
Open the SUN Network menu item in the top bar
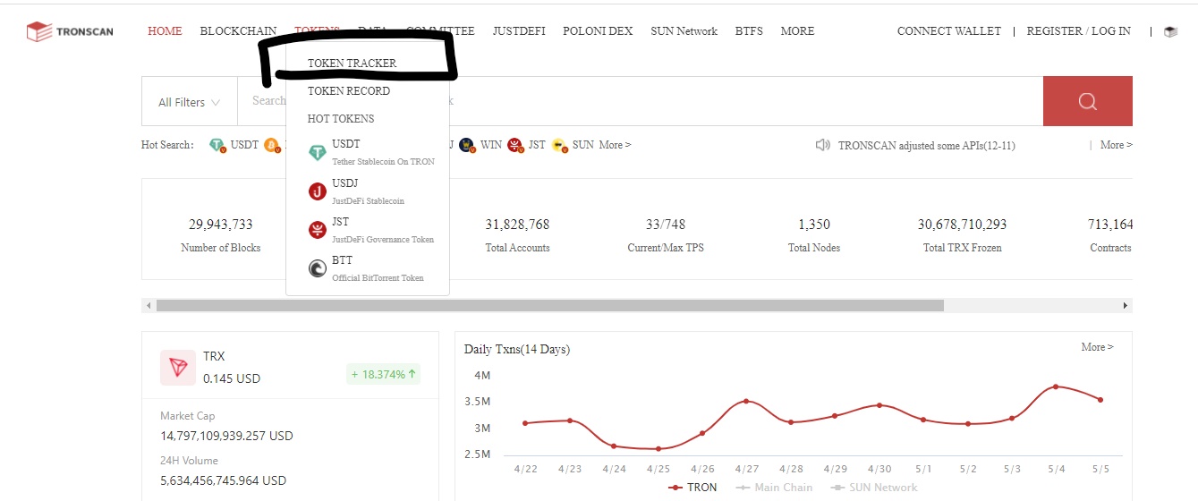pyautogui.click(x=684, y=31)
